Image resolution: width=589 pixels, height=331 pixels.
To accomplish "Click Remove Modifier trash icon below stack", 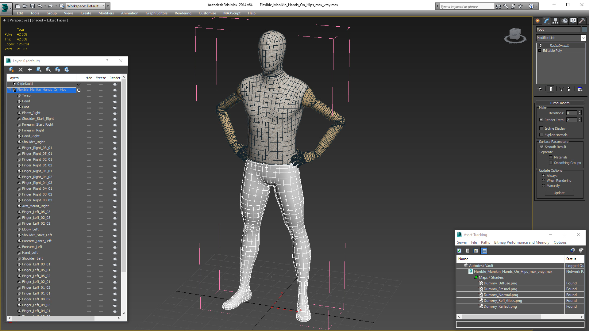I will pyautogui.click(x=569, y=89).
